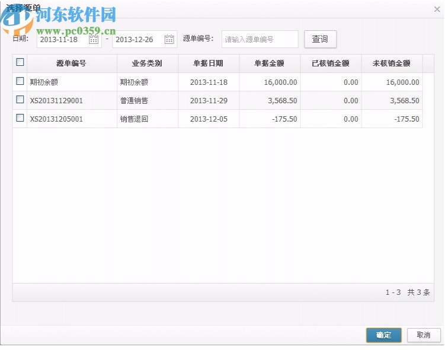Image resolution: width=445 pixels, height=350 pixels.
Task: Sort by the 未核销金额 column header
Action: 392,63
